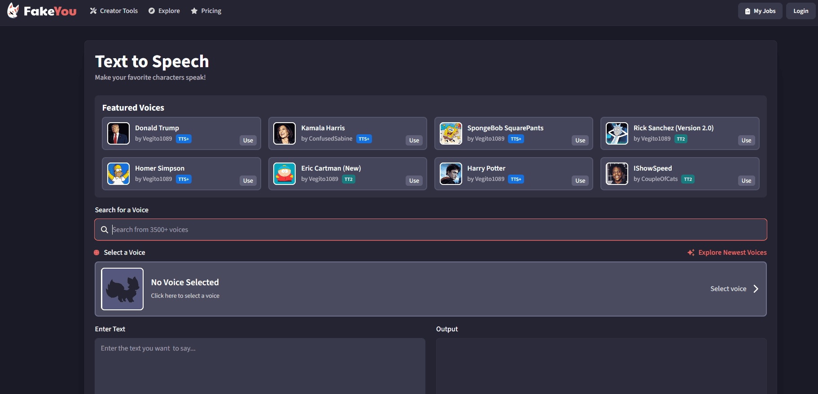Use the Homer Simpson voice

tap(248, 180)
